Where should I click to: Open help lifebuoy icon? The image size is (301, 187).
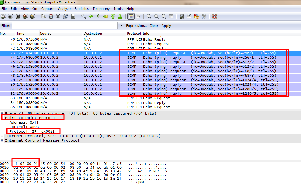coord(214,16)
